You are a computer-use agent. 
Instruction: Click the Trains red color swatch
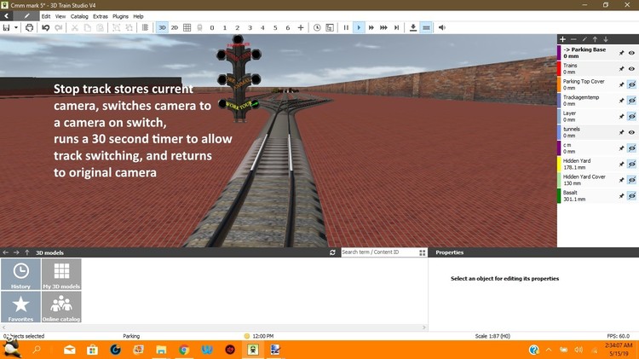559,69
